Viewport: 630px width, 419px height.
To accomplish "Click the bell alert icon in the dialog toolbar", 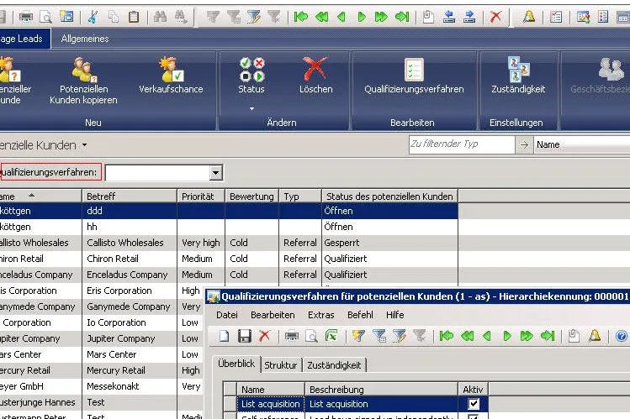I will point(595,336).
